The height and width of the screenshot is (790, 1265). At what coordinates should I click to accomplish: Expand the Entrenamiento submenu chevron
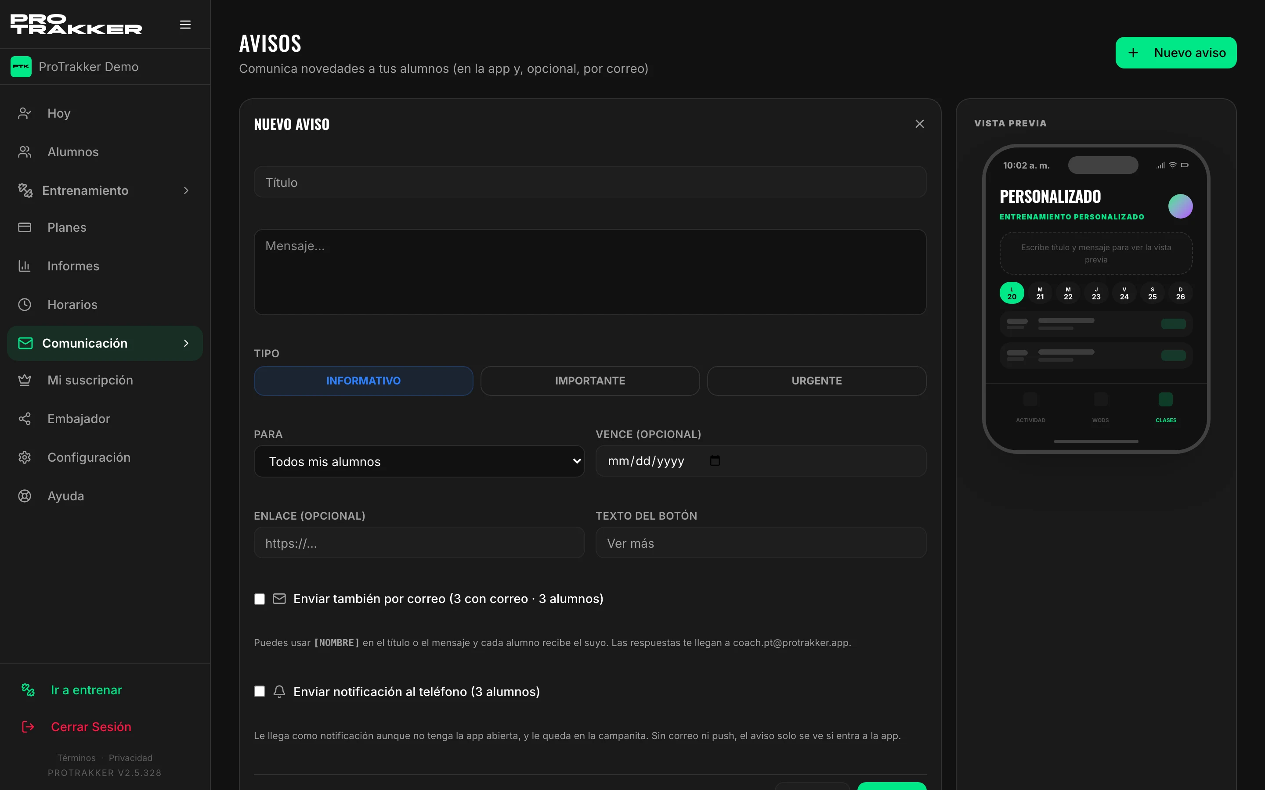pos(186,191)
